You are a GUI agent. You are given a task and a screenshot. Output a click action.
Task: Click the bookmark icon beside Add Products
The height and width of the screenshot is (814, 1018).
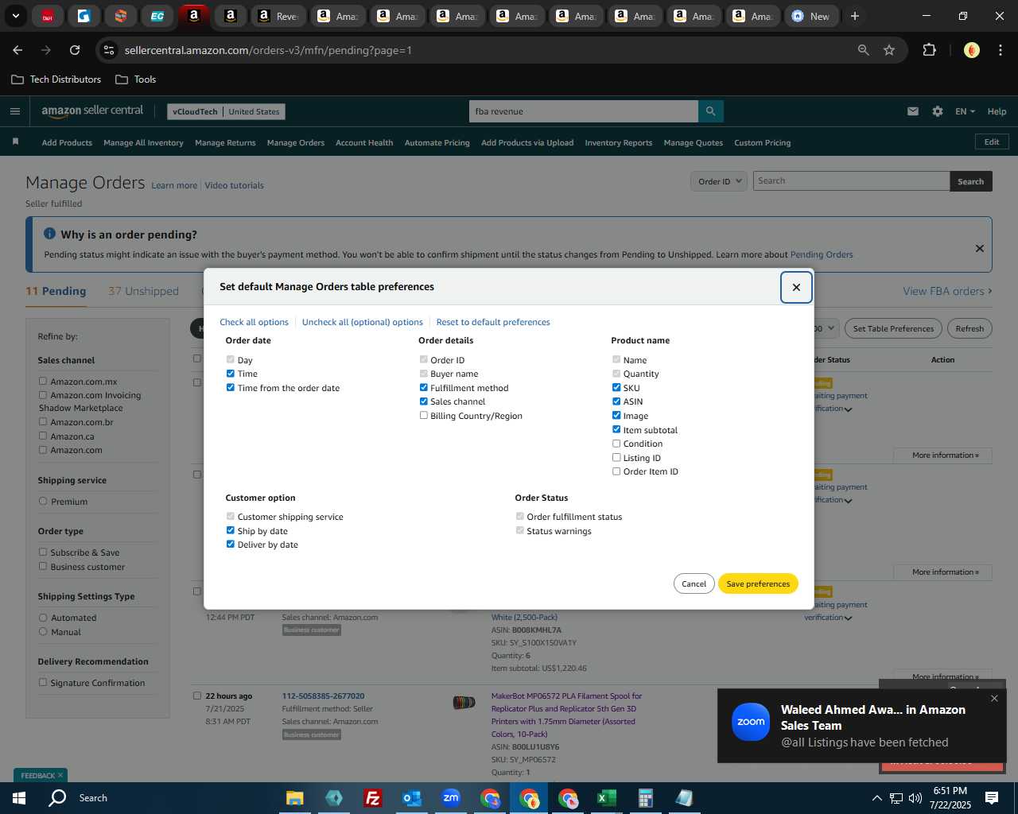click(x=15, y=142)
